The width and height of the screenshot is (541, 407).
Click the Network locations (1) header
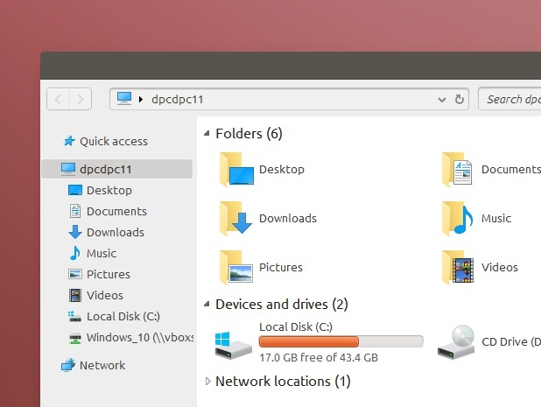click(283, 382)
